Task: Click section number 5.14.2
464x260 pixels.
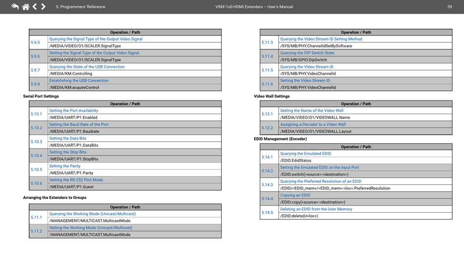Action: [x=267, y=171]
